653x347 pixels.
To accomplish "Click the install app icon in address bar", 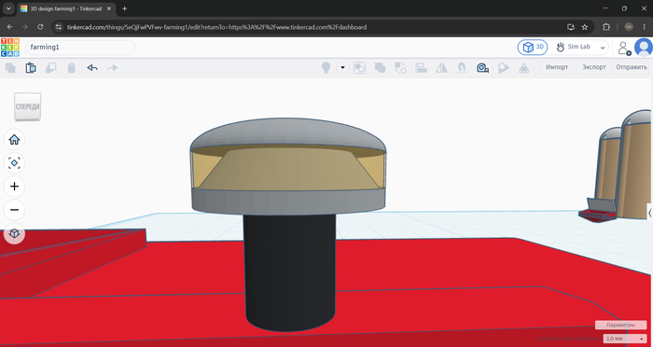I will pos(571,27).
